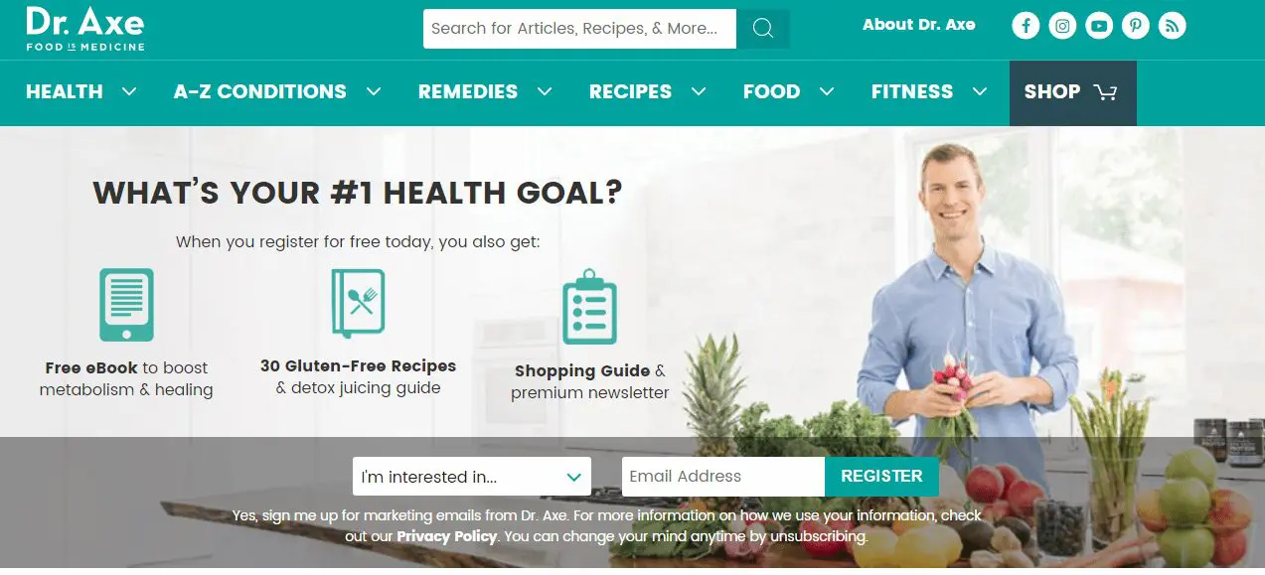Click the Shopping Guide clipboard icon
This screenshot has height=575, width=1265.
point(590,306)
